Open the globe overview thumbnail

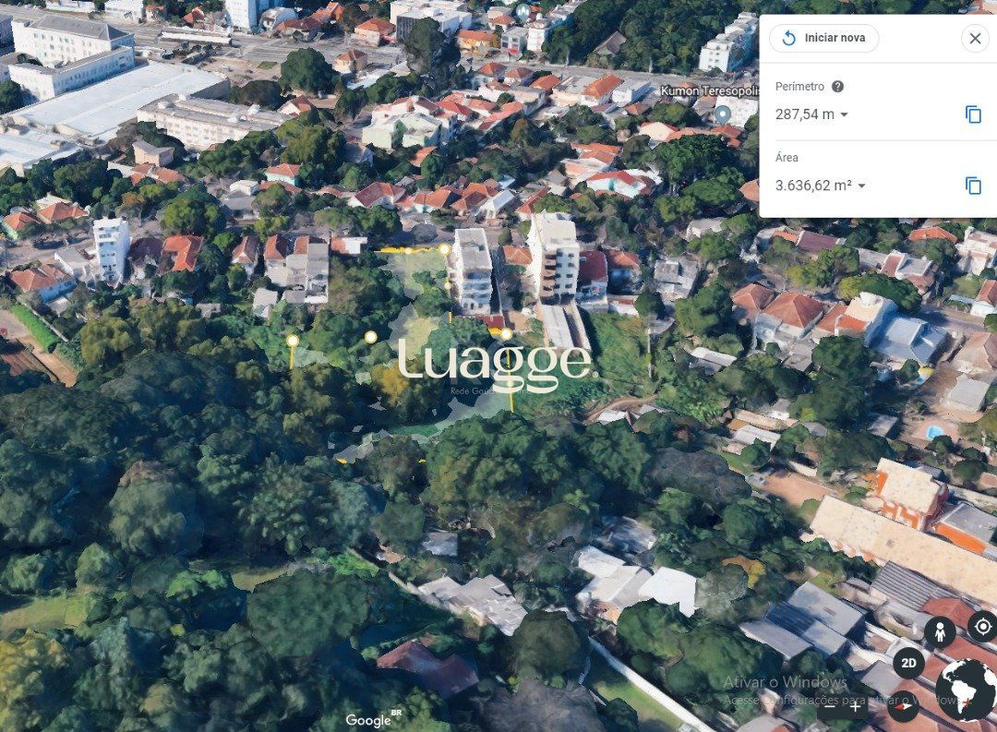(967, 690)
